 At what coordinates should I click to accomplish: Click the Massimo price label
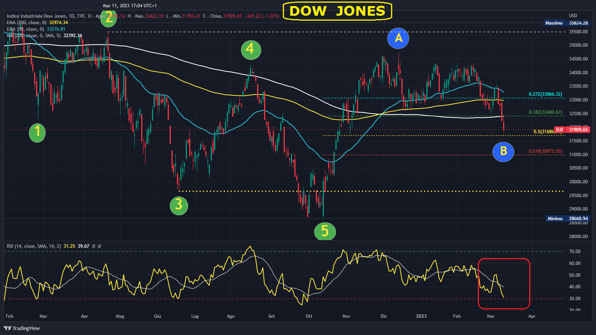(554, 23)
